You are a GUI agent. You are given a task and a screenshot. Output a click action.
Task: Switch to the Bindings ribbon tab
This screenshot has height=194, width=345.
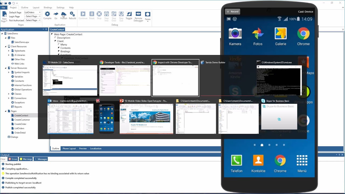(48, 8)
